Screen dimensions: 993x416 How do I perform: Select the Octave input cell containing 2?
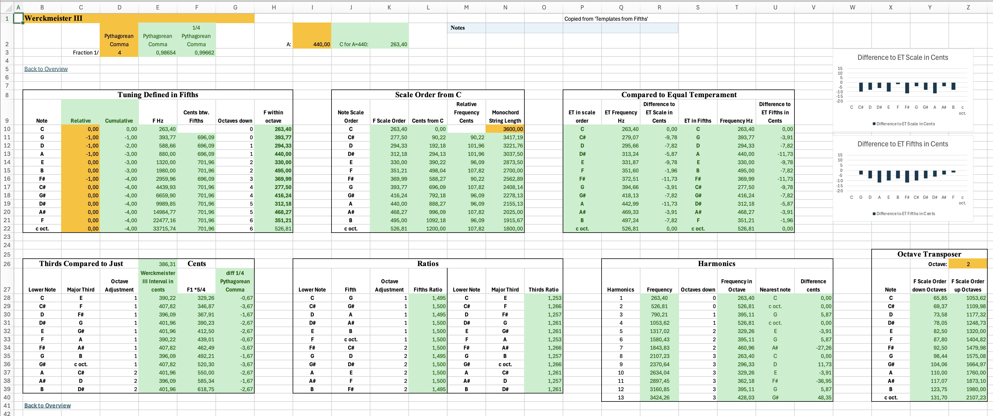click(x=967, y=264)
